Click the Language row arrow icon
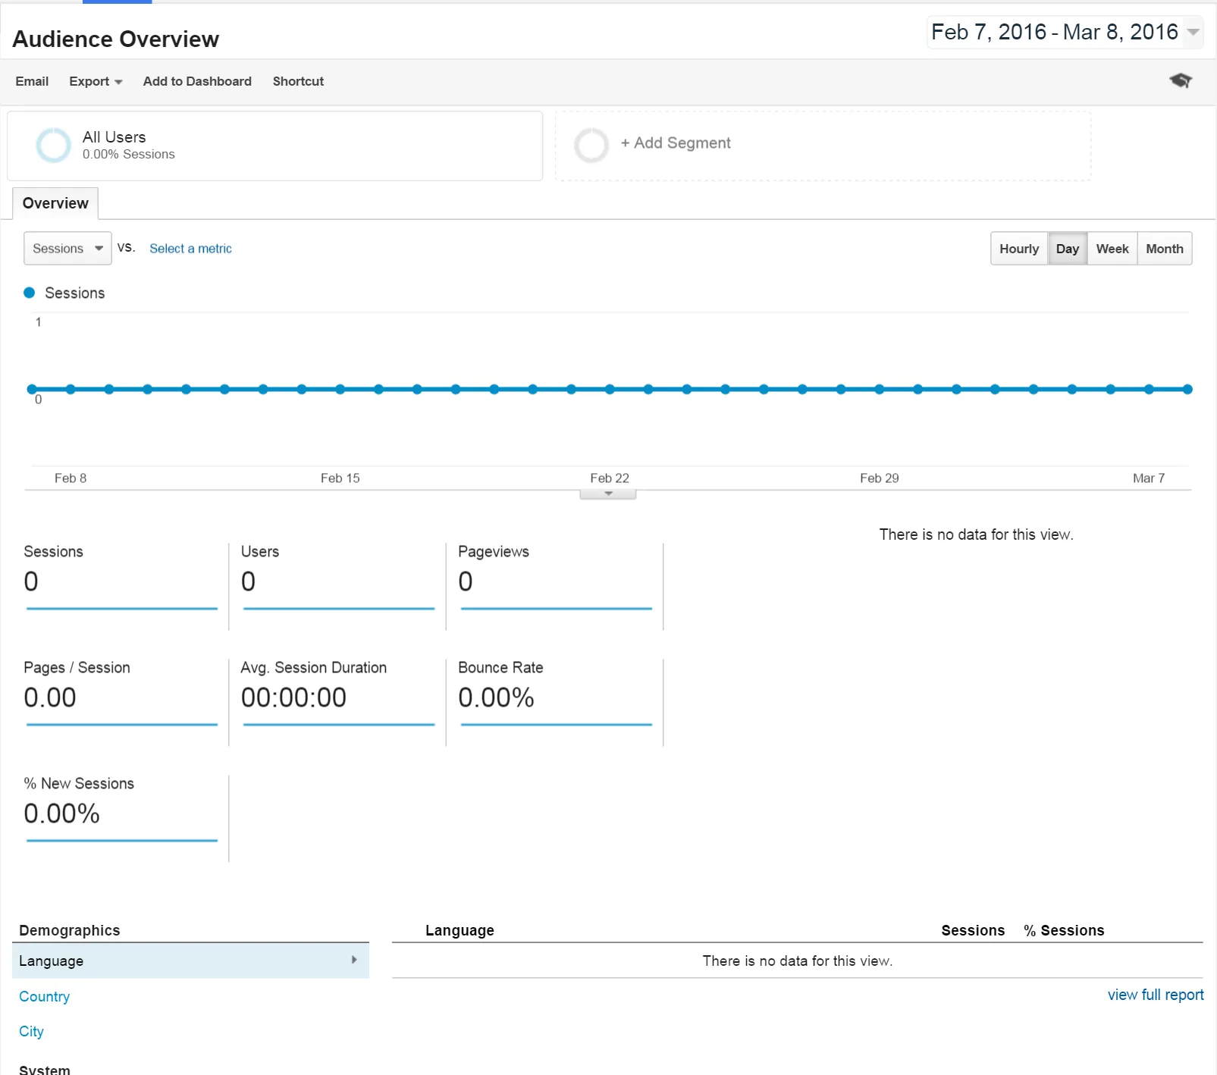This screenshot has width=1217, height=1075. click(354, 960)
